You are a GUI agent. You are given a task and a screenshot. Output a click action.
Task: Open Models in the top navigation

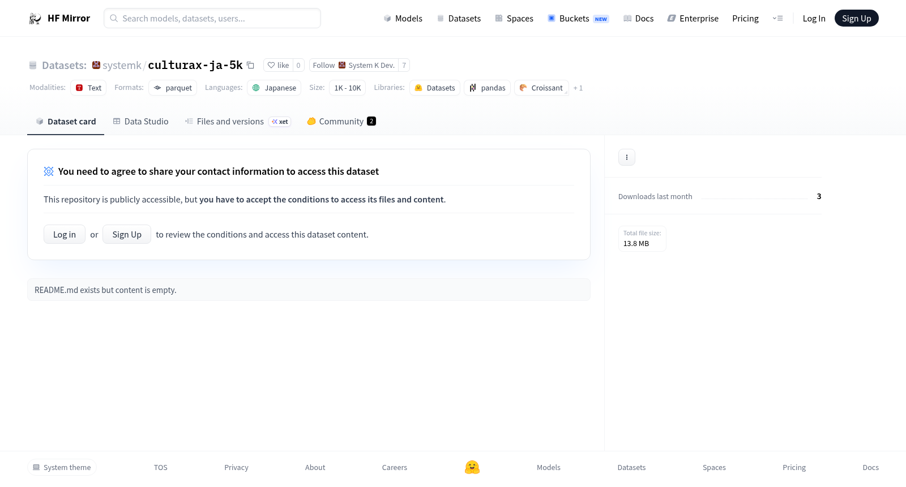tap(403, 18)
